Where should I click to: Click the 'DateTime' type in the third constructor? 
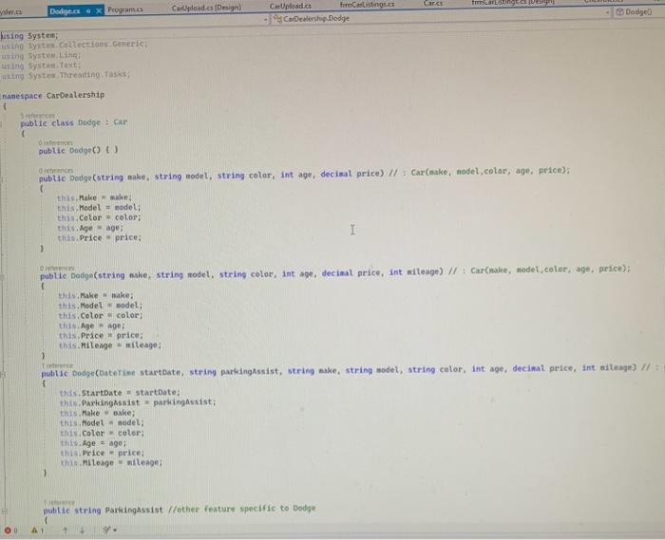click(x=117, y=373)
